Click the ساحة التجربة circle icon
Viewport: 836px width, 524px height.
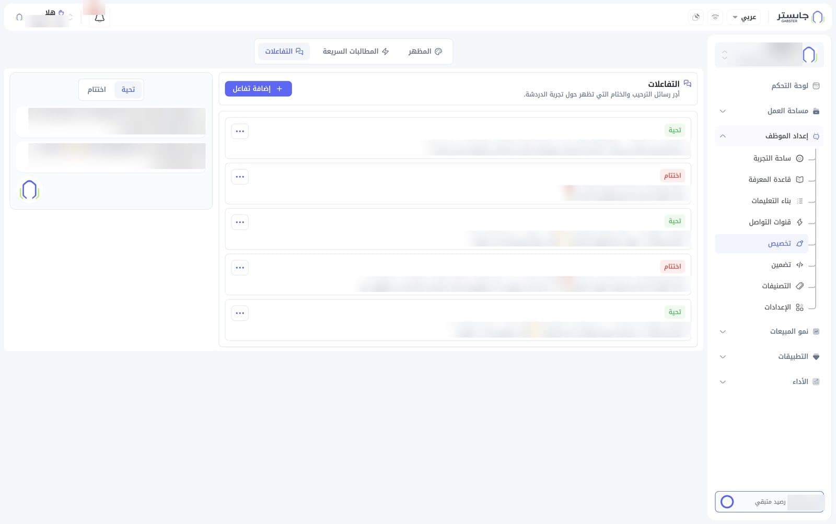tap(799, 158)
